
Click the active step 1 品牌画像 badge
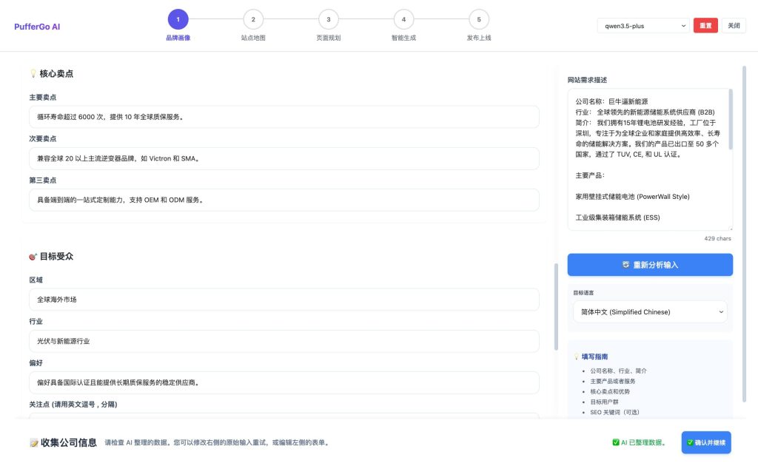point(178,19)
